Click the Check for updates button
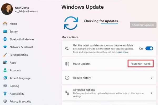Viewport: 158px width, 105px height. coord(143,25)
